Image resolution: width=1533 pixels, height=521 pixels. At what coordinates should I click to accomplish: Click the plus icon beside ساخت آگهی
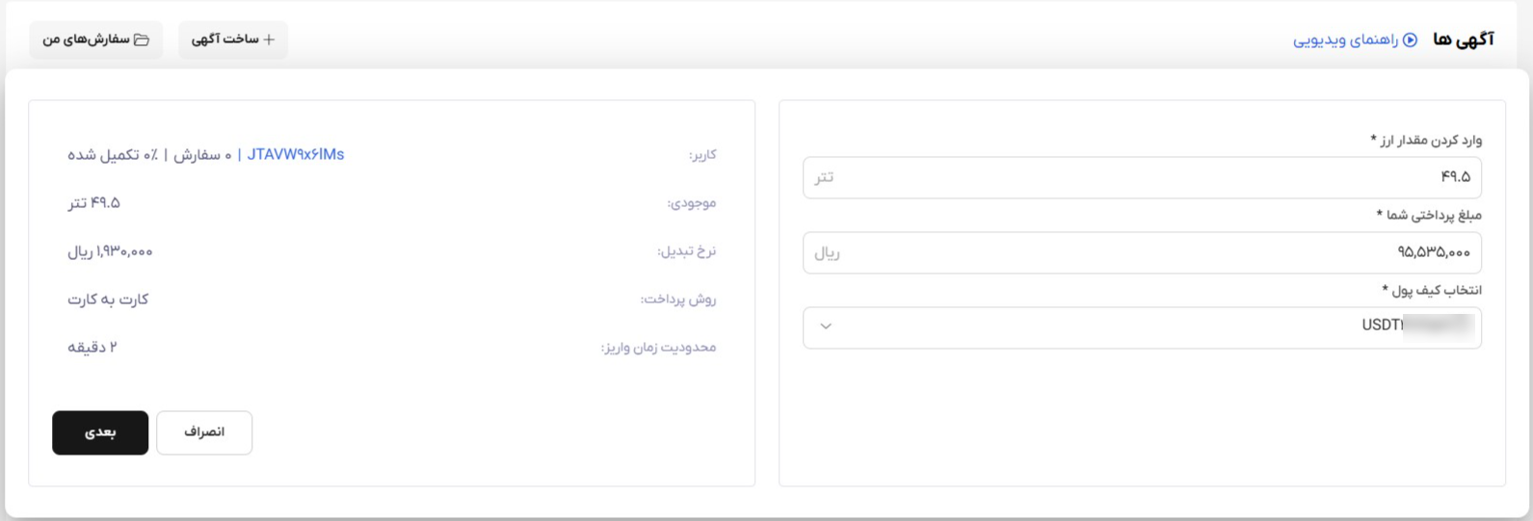[269, 39]
